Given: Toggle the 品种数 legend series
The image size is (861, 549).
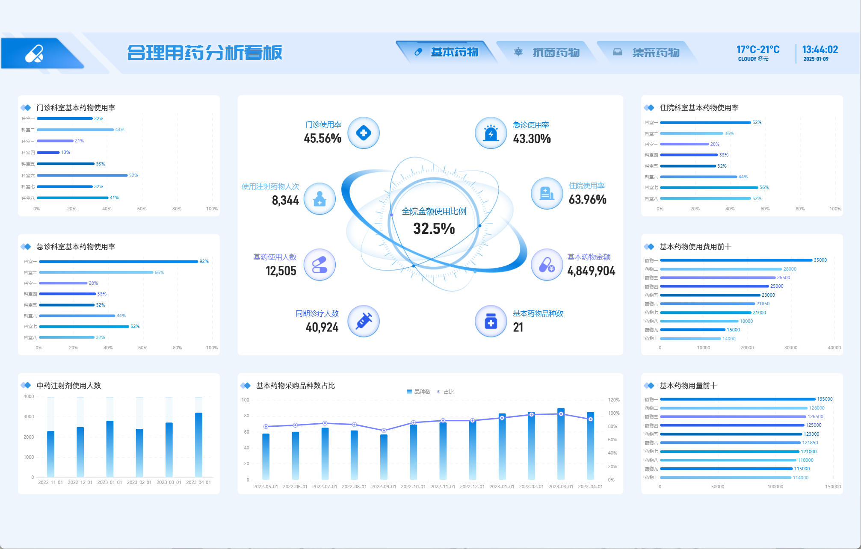Looking at the screenshot, I should [419, 392].
